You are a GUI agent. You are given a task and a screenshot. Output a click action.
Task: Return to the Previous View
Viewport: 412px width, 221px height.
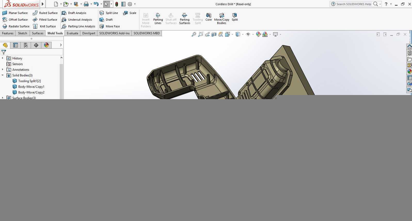(207, 34)
